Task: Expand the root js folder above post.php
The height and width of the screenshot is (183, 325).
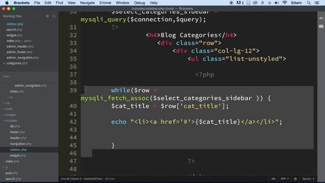Action: click(x=7, y=167)
